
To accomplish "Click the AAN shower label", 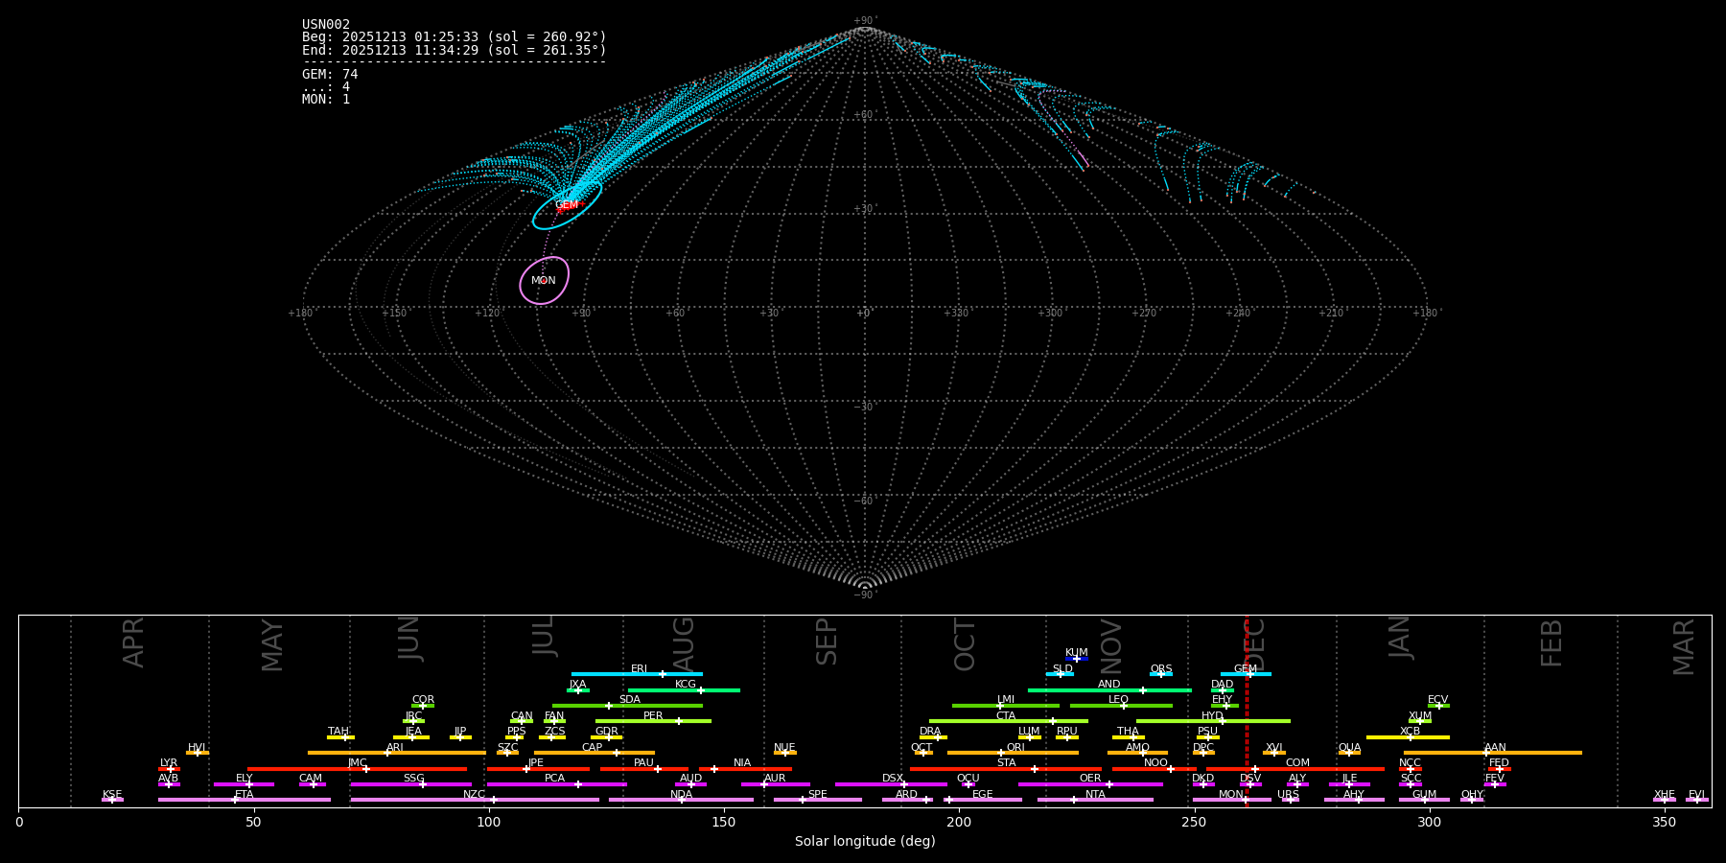I will click(x=1495, y=748).
